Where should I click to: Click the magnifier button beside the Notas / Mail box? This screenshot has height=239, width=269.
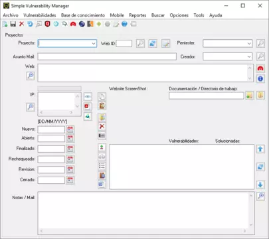260,196
